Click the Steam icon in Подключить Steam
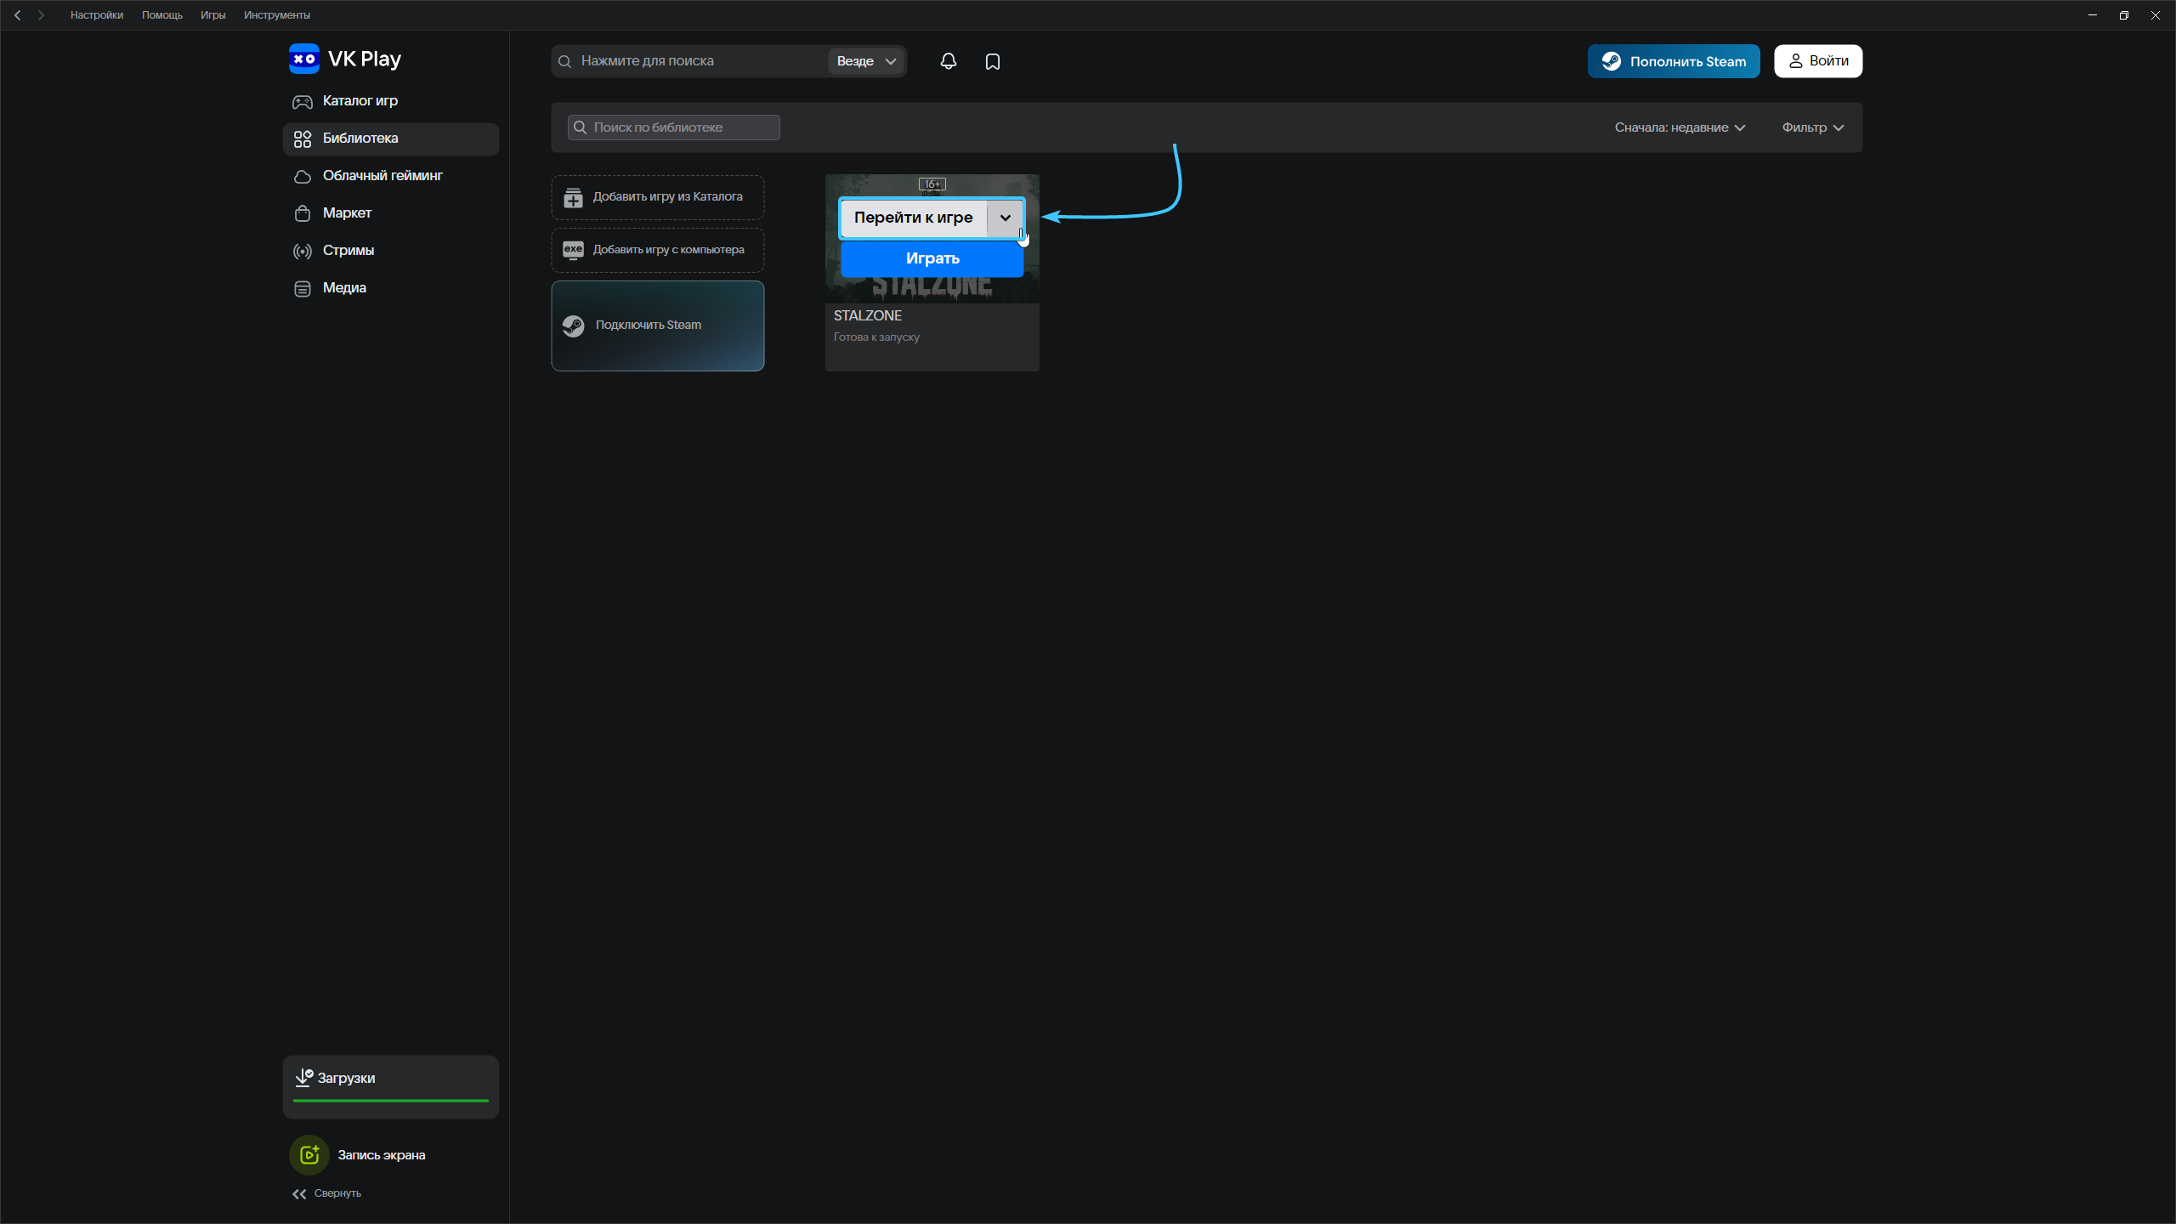 click(x=574, y=326)
